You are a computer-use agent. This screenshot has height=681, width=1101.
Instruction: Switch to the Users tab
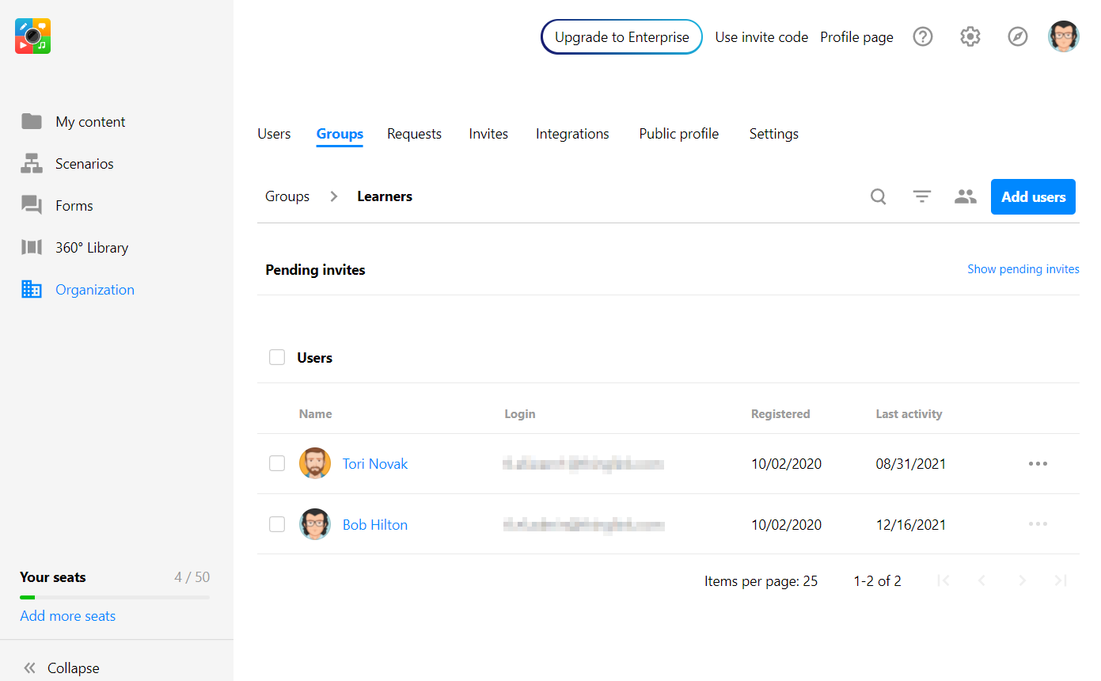click(x=274, y=134)
